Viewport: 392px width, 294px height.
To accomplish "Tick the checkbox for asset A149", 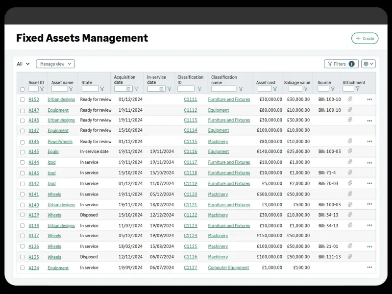I will point(22,111).
